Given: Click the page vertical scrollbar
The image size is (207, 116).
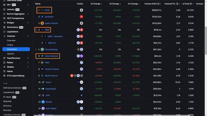Looking at the screenshot, I should tap(206, 41).
